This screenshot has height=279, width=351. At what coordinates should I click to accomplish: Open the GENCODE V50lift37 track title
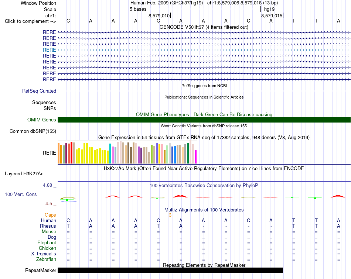tap(204, 27)
